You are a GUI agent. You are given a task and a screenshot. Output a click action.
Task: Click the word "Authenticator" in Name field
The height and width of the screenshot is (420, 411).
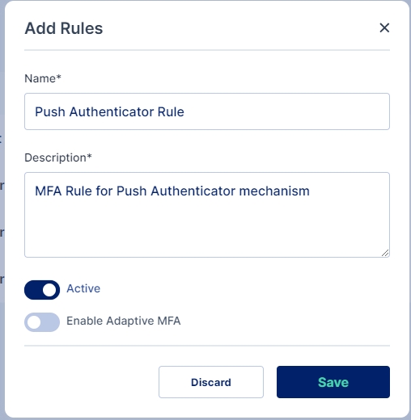[112, 111]
